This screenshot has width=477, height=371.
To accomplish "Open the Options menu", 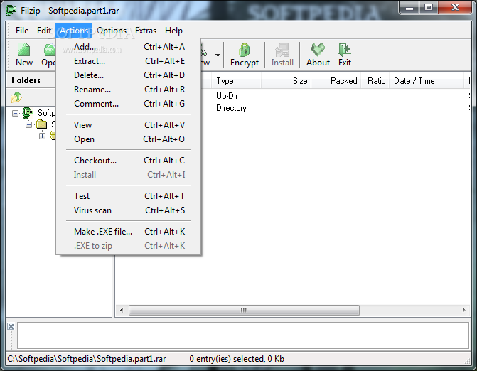I will pyautogui.click(x=112, y=31).
